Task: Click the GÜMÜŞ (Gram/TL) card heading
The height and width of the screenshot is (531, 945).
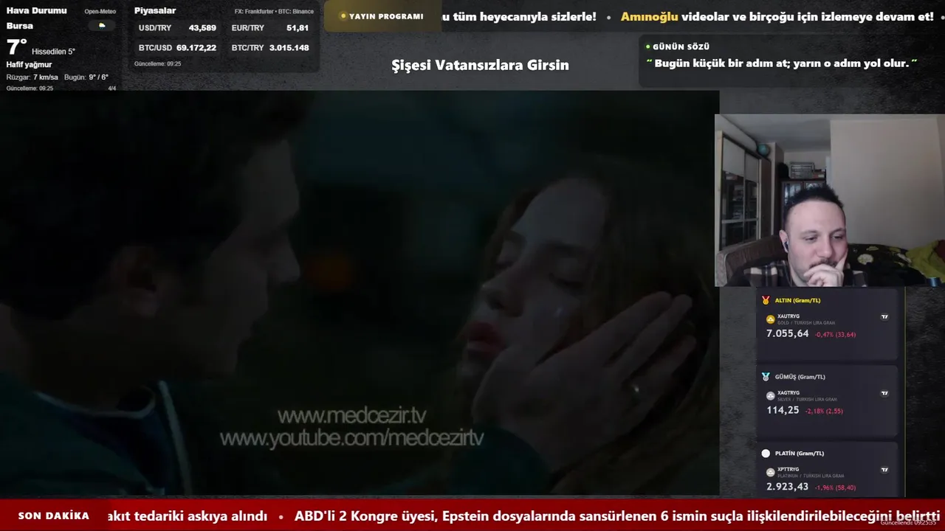Action: click(x=800, y=377)
